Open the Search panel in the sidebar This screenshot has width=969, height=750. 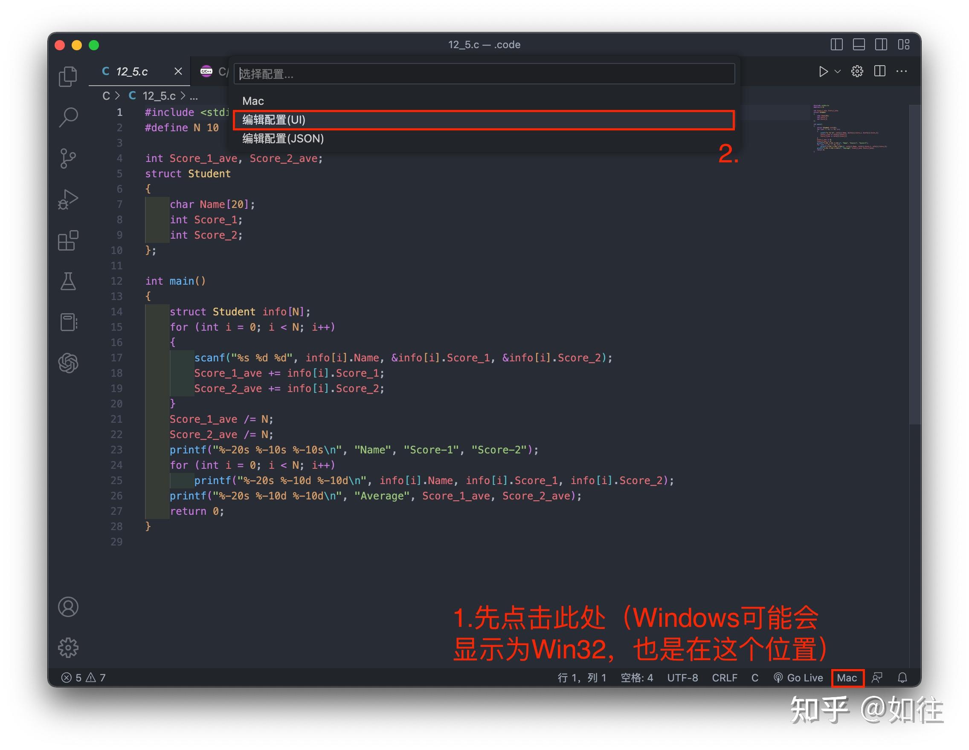[x=69, y=117]
